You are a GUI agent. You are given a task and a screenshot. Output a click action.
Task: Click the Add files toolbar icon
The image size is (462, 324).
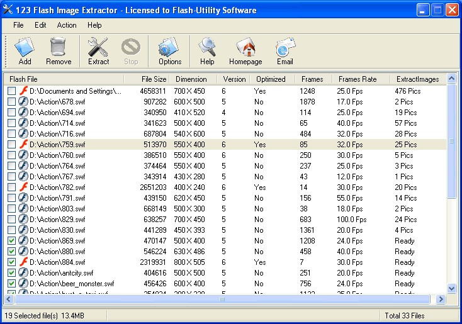click(25, 47)
